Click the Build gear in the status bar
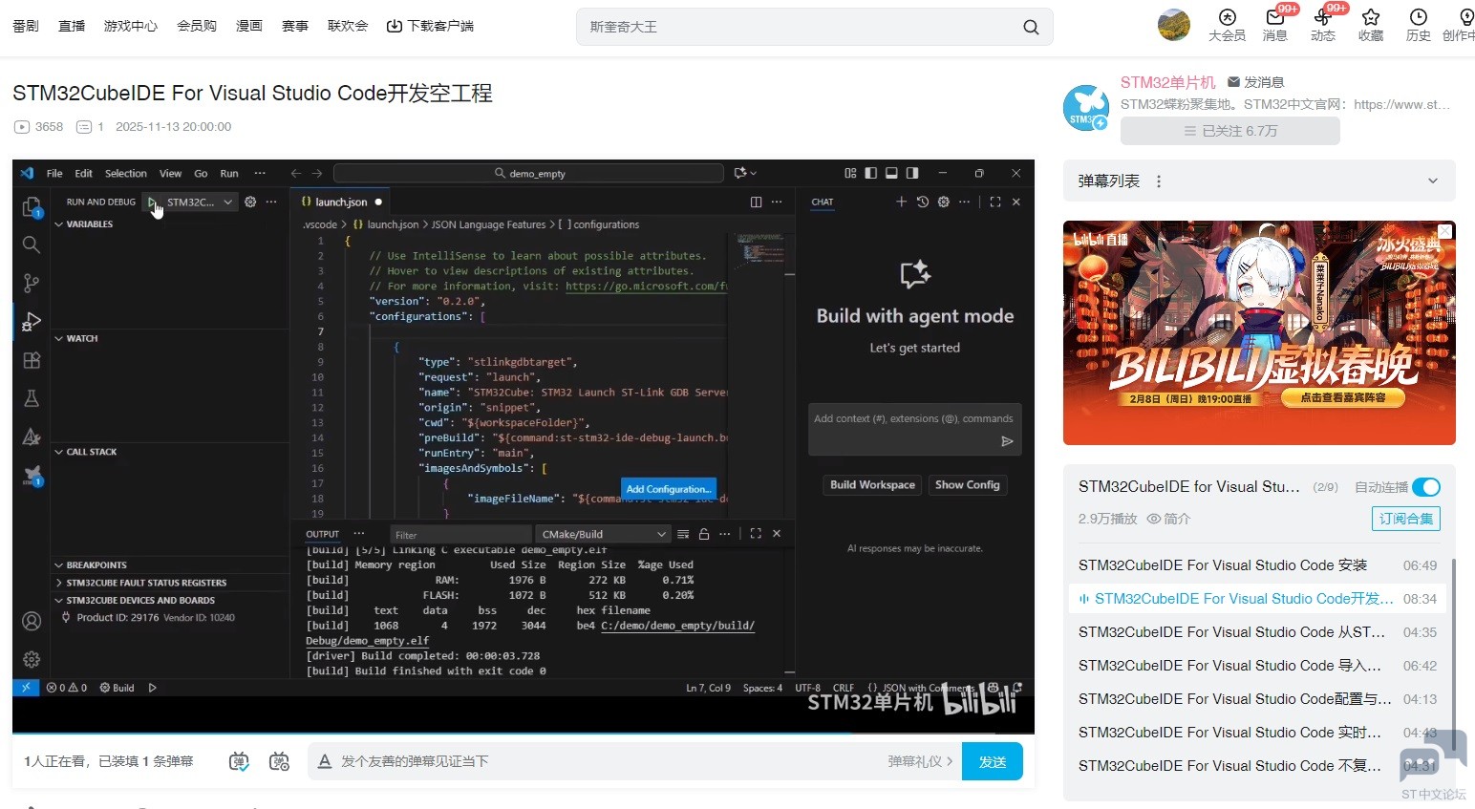 [x=118, y=688]
